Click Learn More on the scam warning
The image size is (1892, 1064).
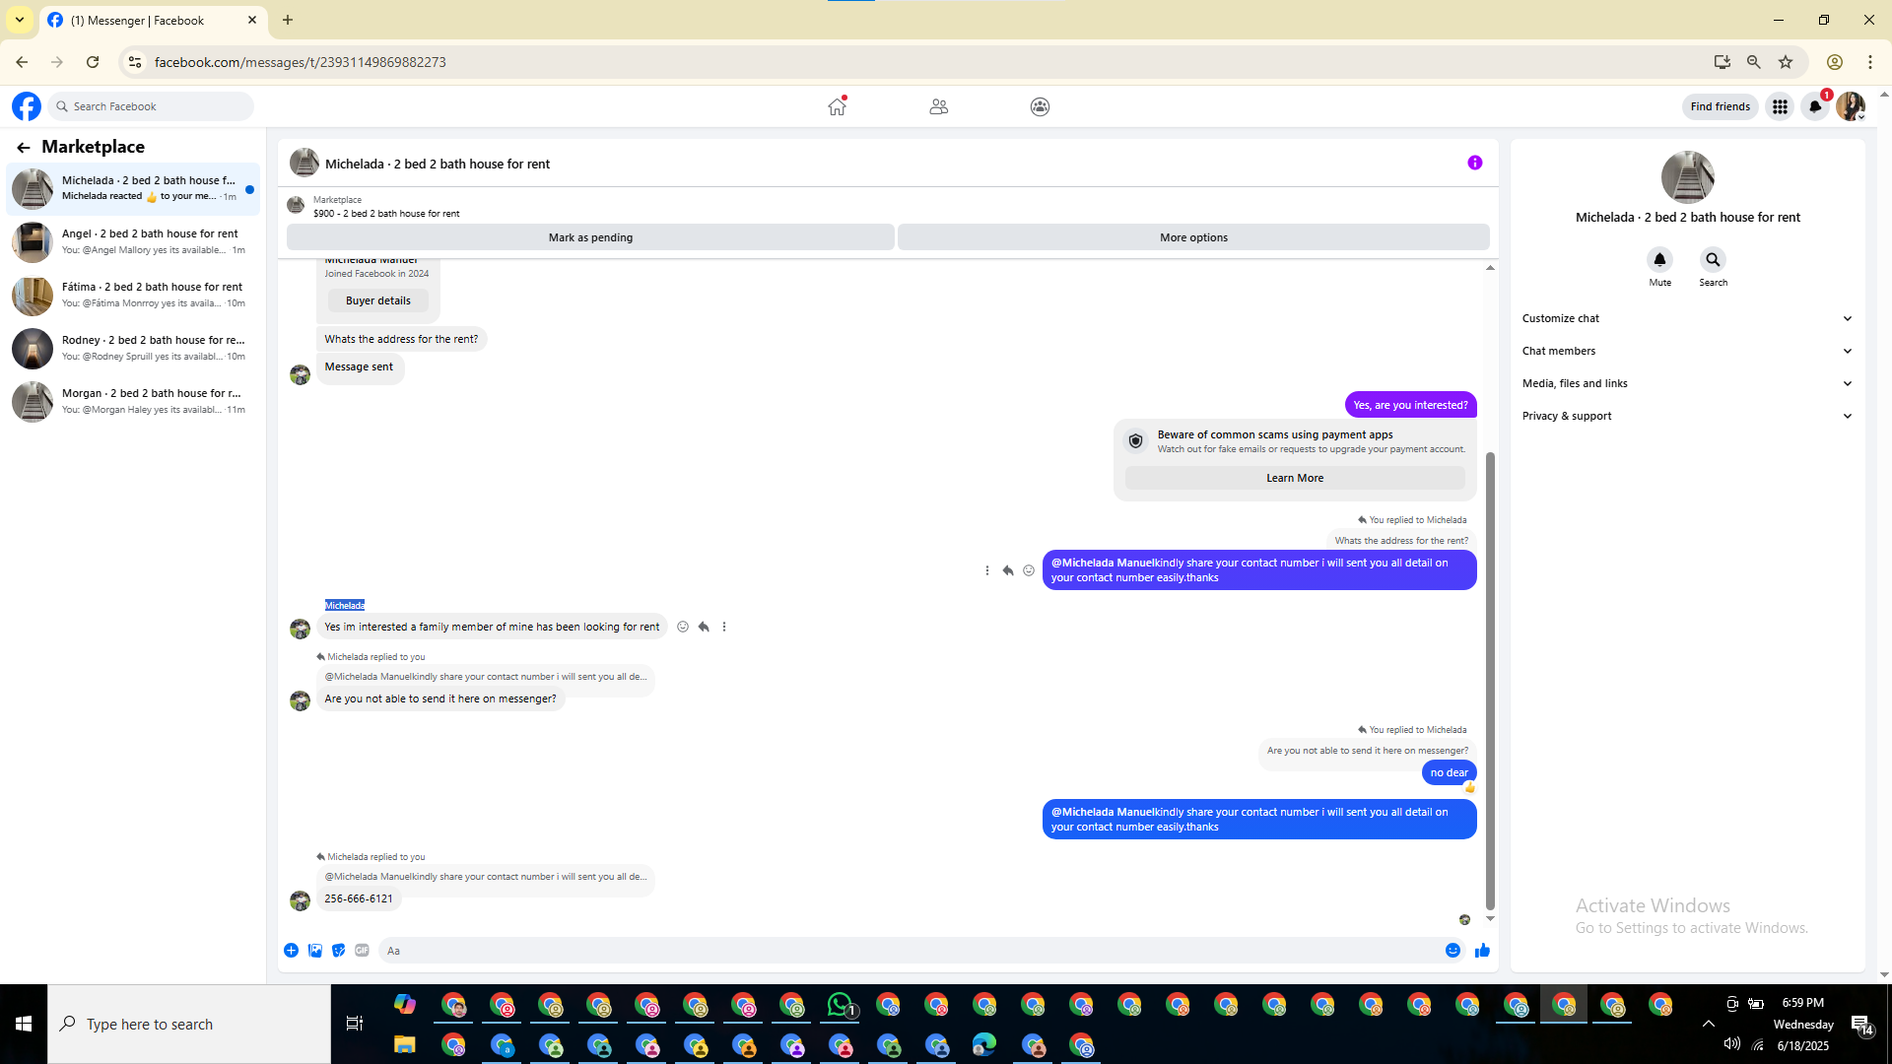point(1295,478)
